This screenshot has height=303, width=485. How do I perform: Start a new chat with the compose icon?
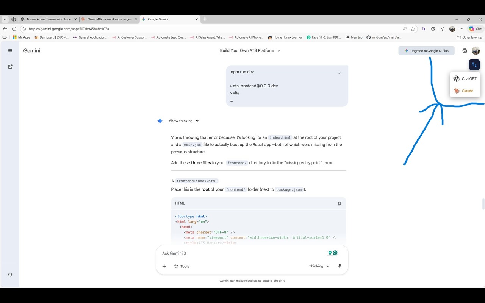coord(10,67)
